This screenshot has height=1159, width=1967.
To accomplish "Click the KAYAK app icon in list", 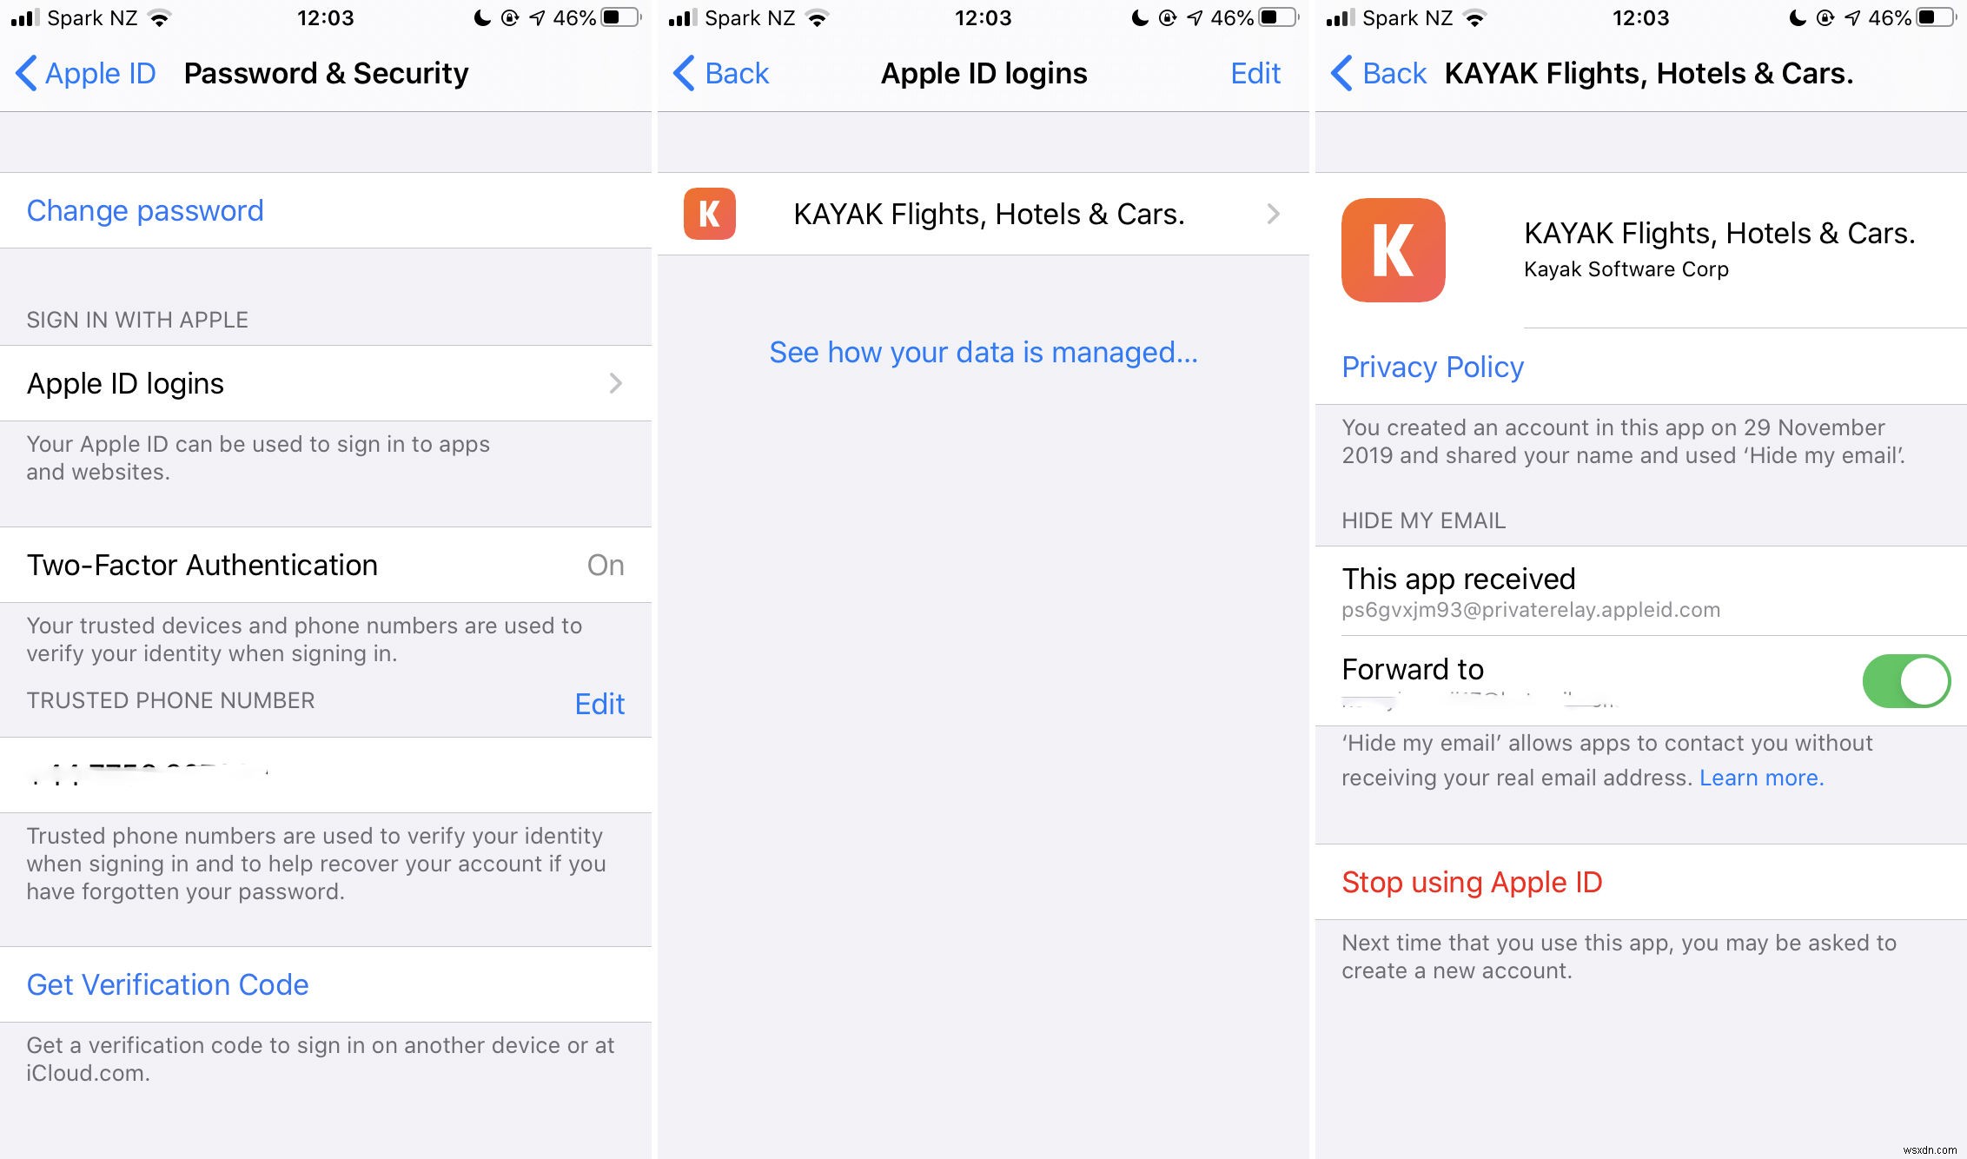I will [x=711, y=213].
